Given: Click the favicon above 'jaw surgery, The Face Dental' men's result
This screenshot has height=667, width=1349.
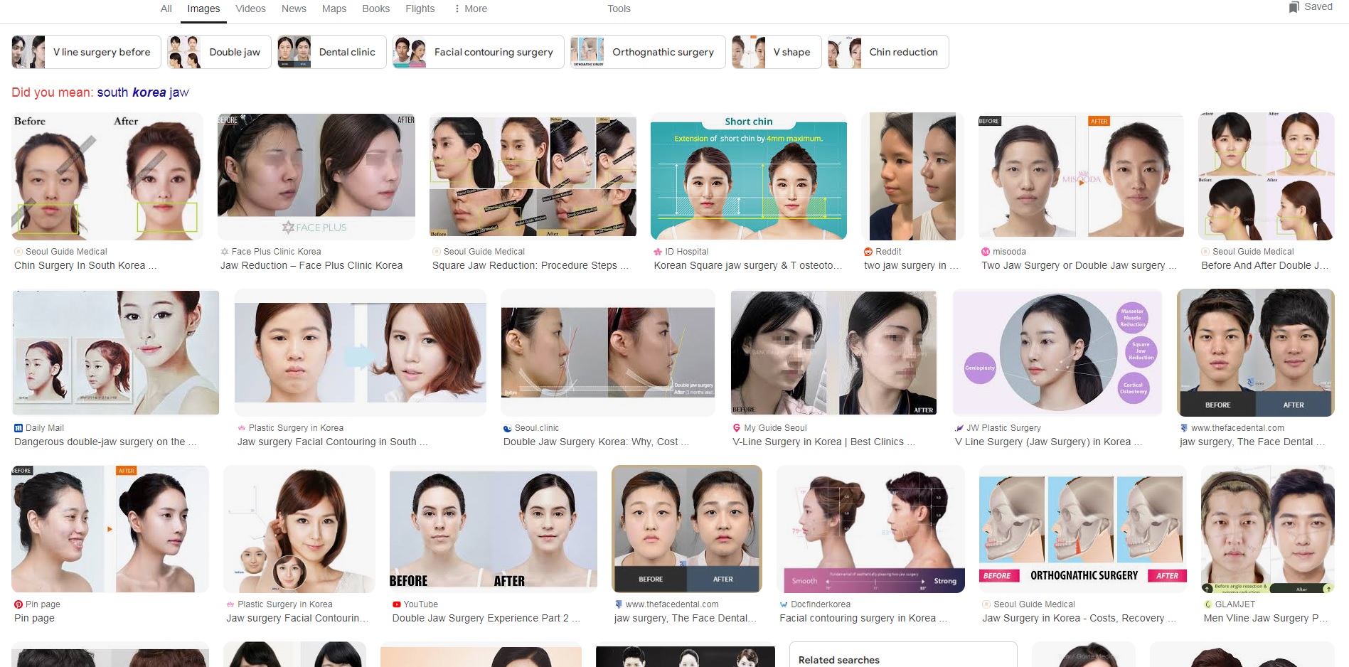Looking at the screenshot, I should tap(1184, 428).
